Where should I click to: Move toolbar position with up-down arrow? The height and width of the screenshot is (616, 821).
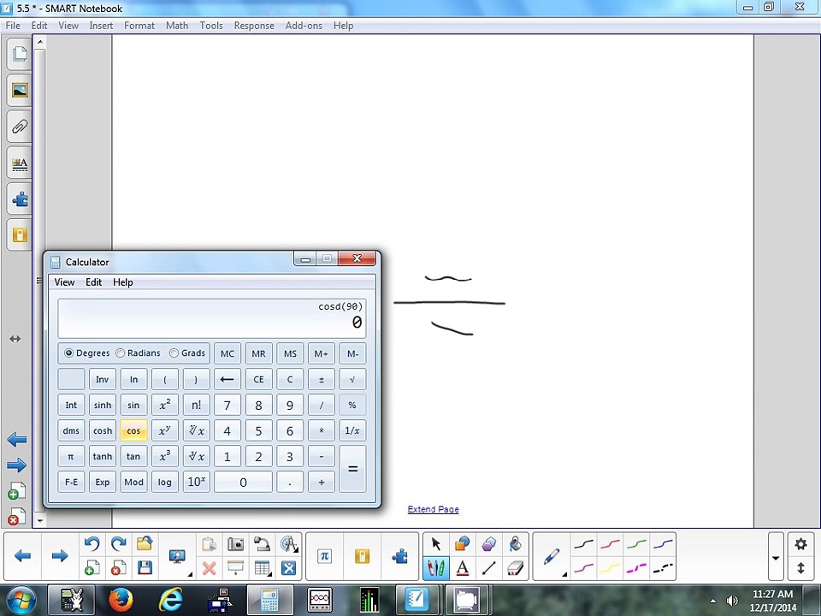click(x=800, y=568)
